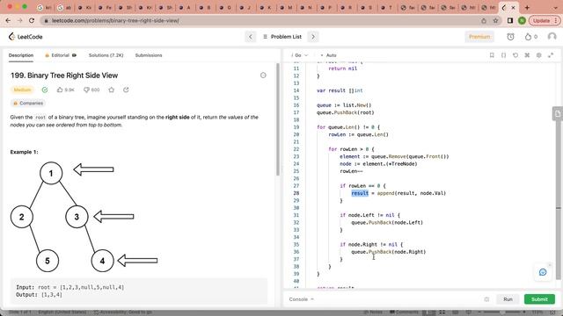The image size is (563, 316).
Task: Open a new browser tab
Action: click(x=527, y=7)
